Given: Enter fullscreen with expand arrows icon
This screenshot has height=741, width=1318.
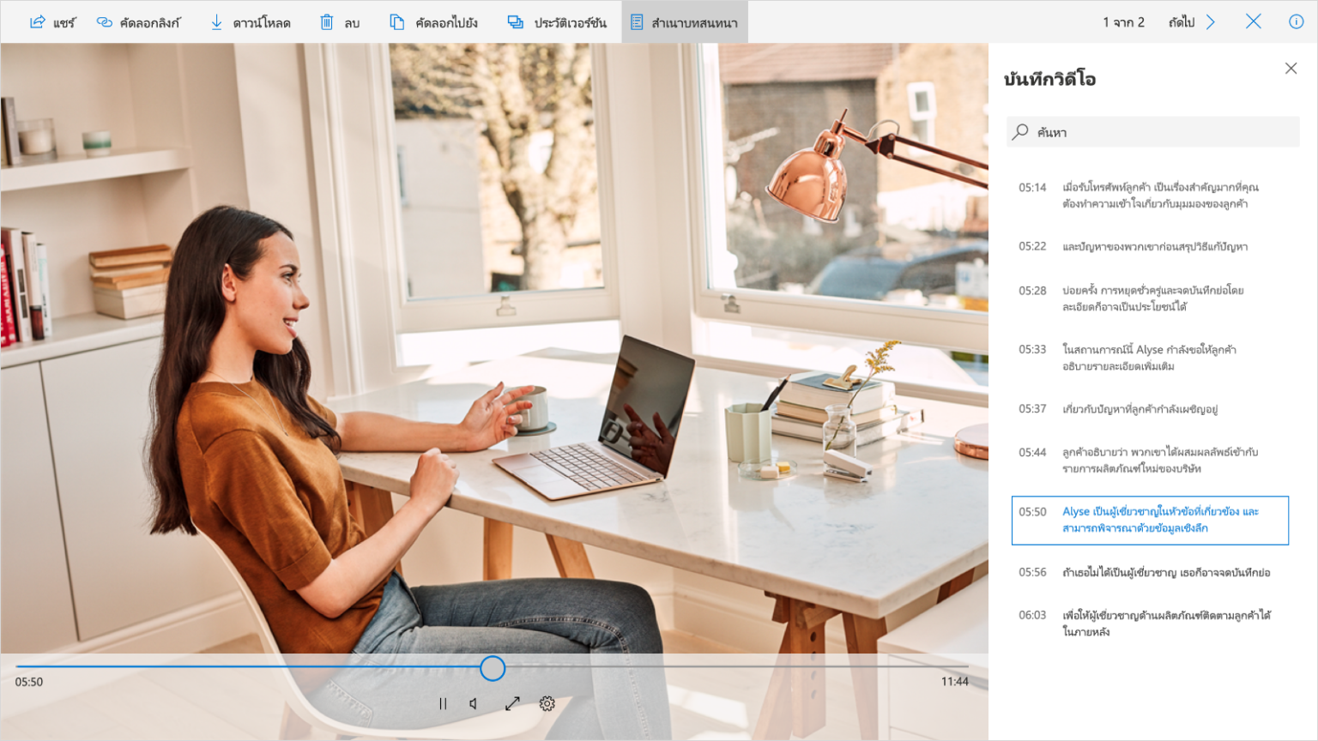Looking at the screenshot, I should point(512,703).
